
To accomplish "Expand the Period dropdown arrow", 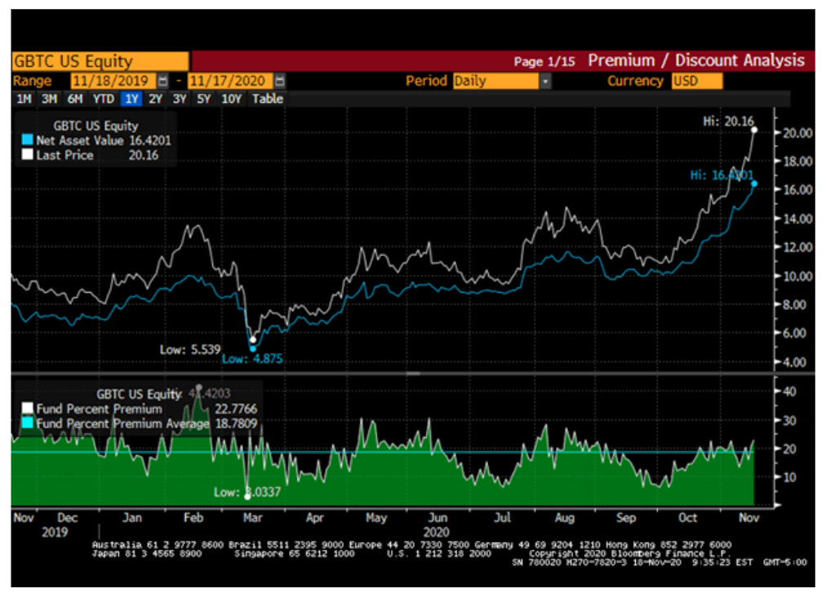I will pos(545,81).
